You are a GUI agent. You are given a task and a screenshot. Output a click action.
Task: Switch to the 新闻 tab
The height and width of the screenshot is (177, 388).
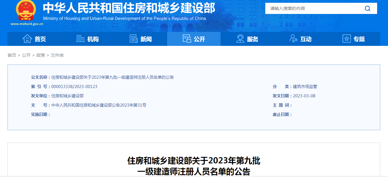tap(140, 39)
